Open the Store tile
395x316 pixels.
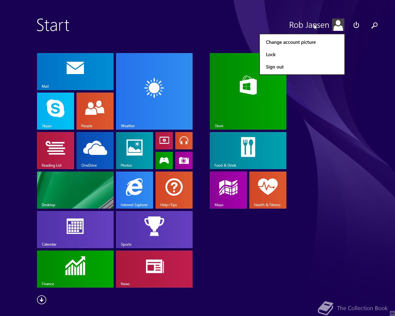pyautogui.click(x=248, y=91)
